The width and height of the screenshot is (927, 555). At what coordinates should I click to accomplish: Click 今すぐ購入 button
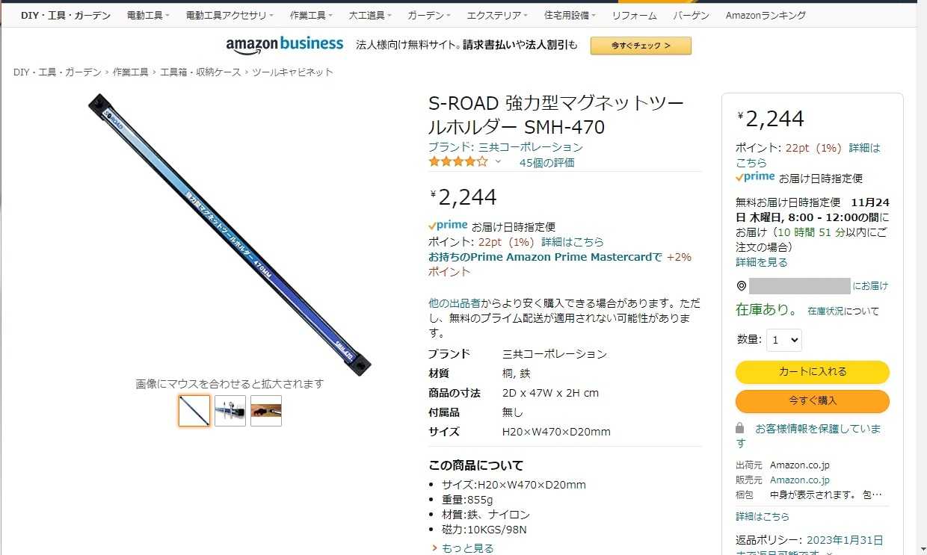(813, 401)
